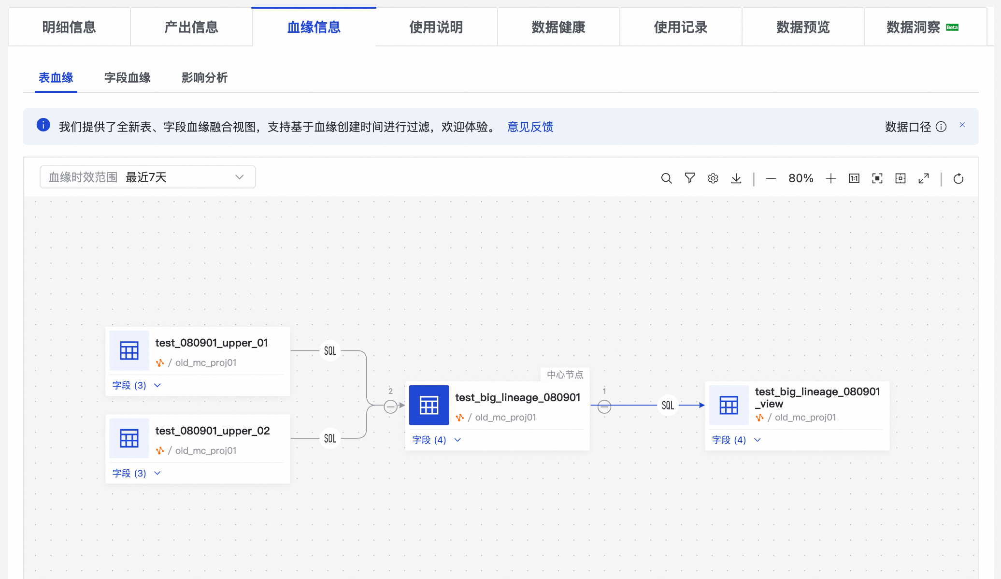1001x579 pixels.
Task: Open the filter funnel icon
Action: [x=689, y=178]
